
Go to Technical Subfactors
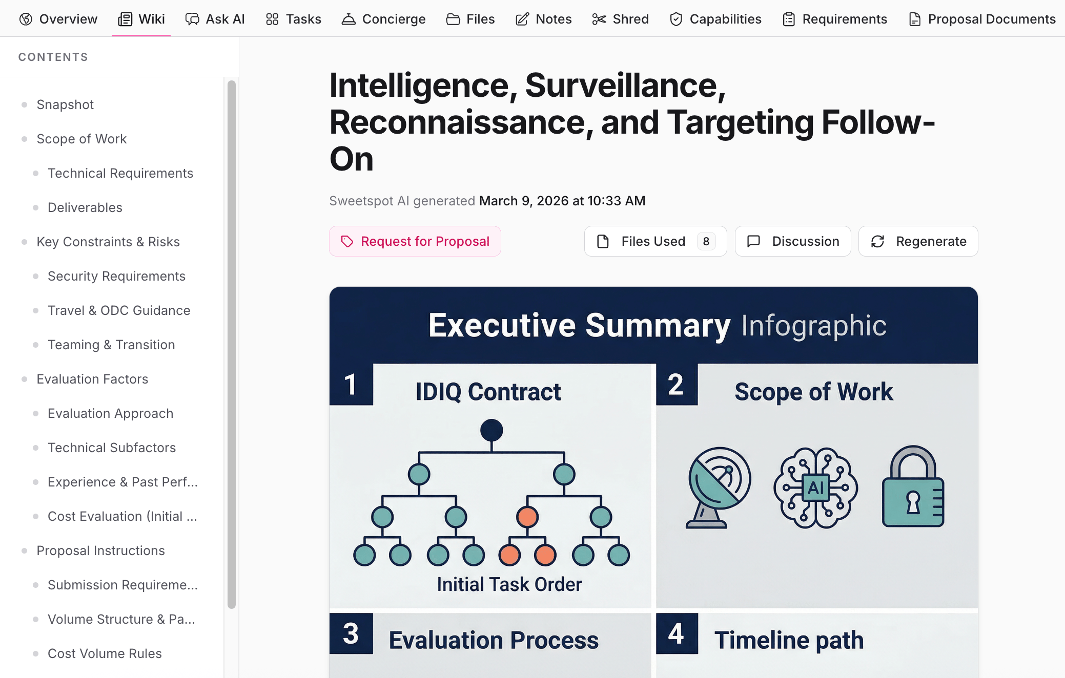pyautogui.click(x=112, y=448)
